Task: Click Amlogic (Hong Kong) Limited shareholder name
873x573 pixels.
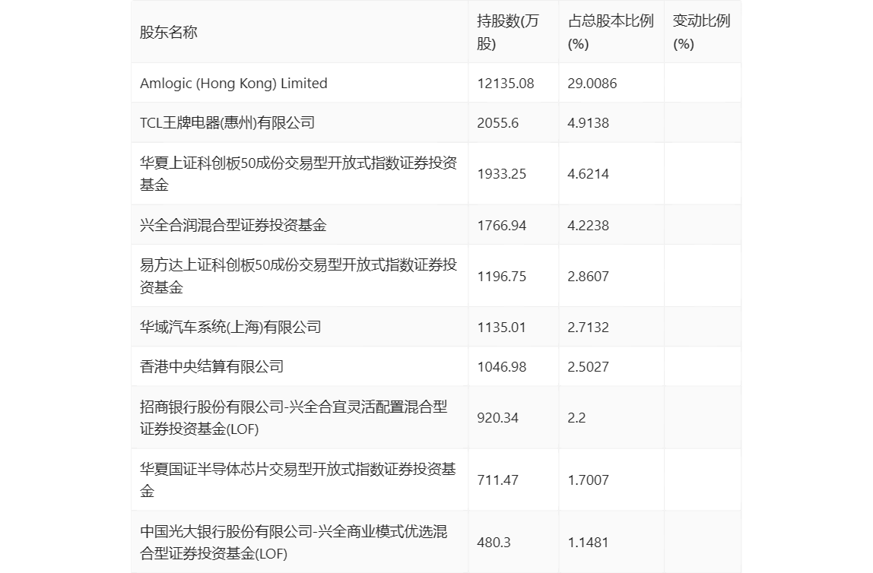Action: pos(233,84)
